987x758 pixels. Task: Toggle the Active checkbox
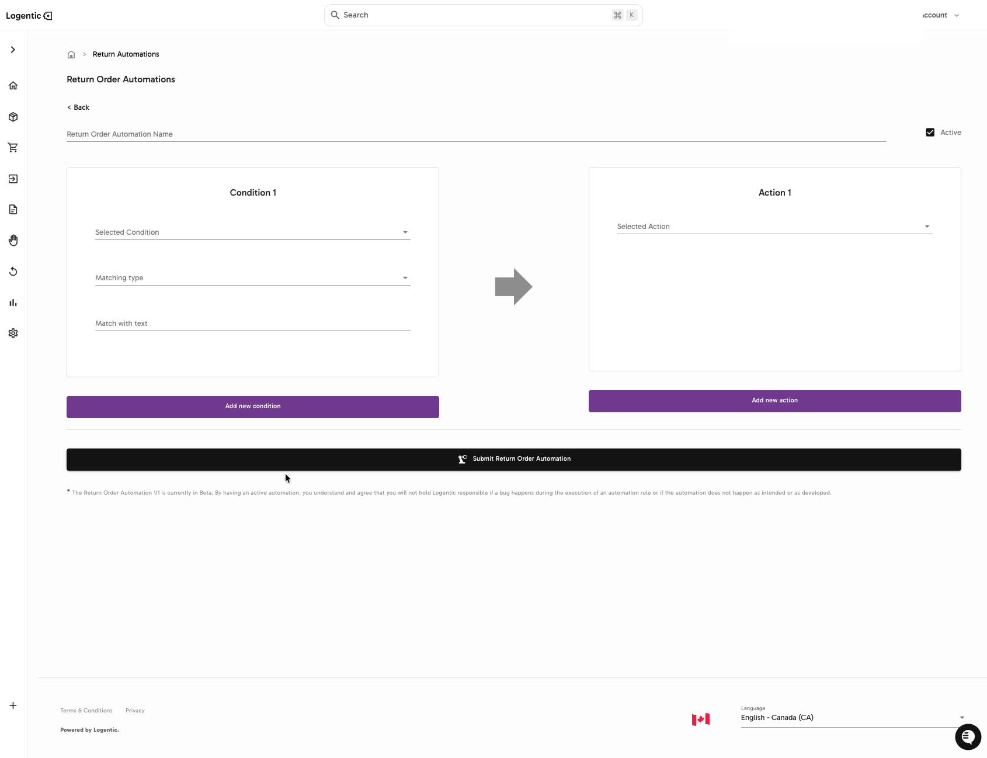pyautogui.click(x=930, y=133)
